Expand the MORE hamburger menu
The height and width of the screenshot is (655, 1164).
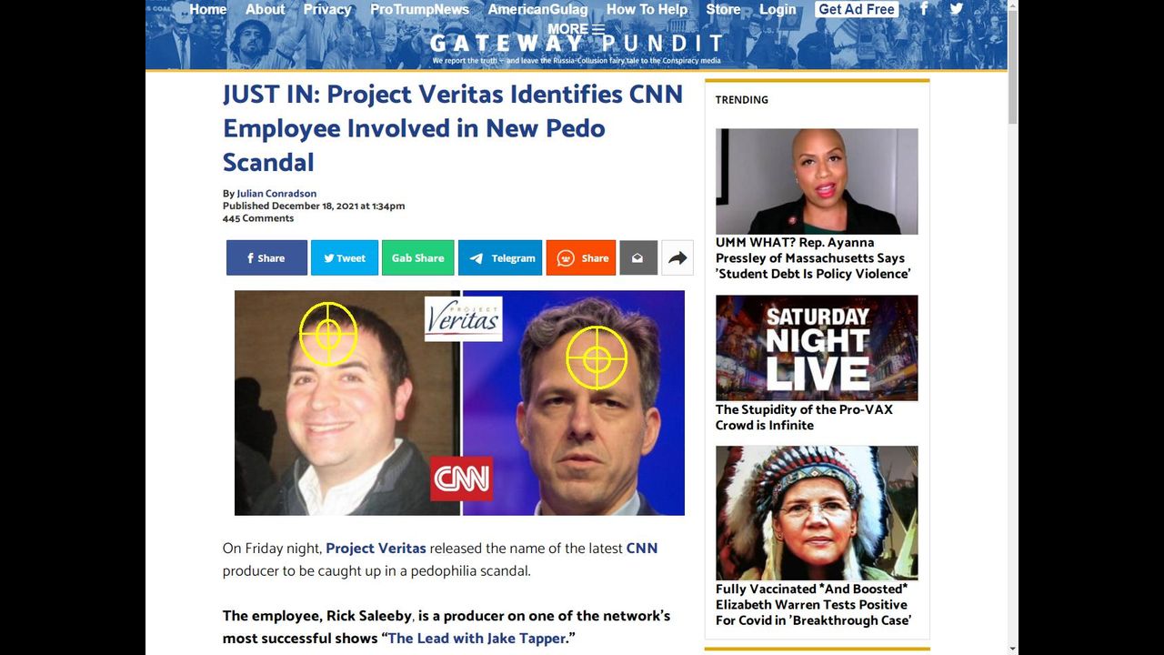[x=576, y=29]
